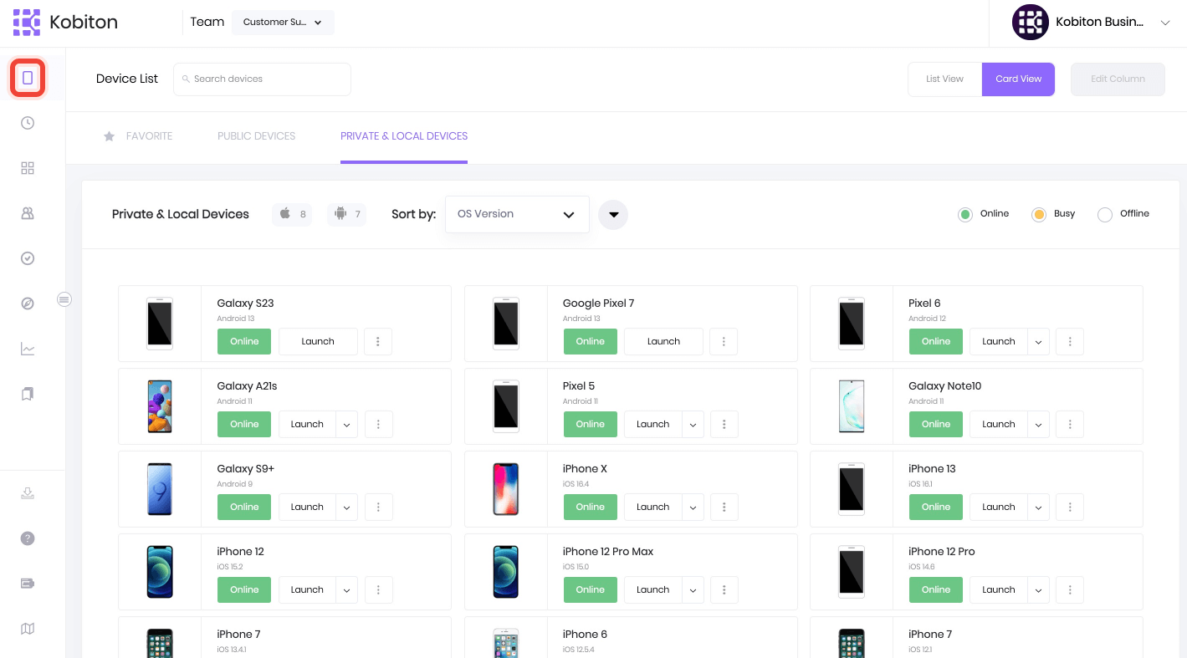1187x658 pixels.
Task: Expand Launch options for iPhone 12 Pro Max
Action: pos(693,589)
